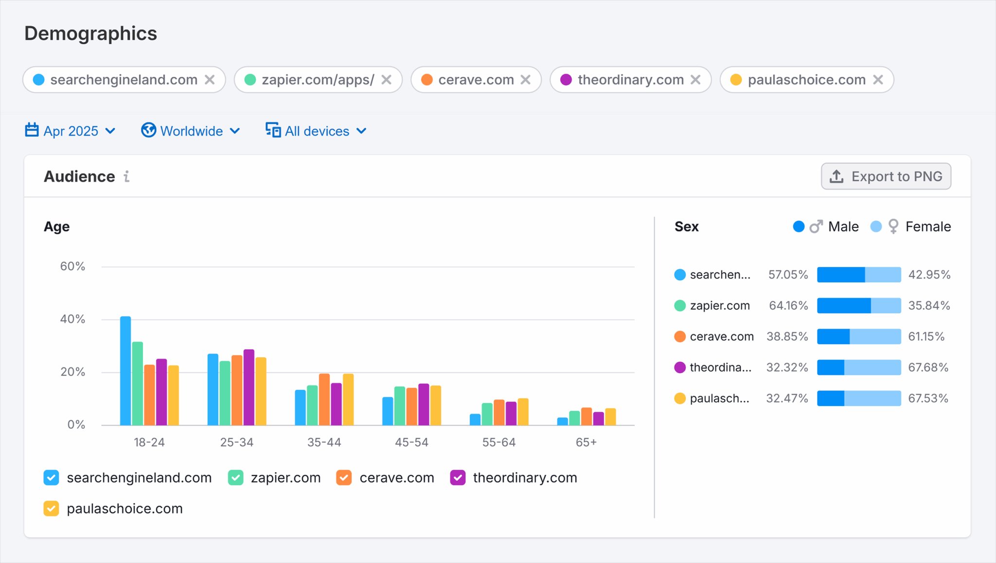The image size is (996, 563).
Task: Open the All devices dropdown
Action: tap(316, 131)
